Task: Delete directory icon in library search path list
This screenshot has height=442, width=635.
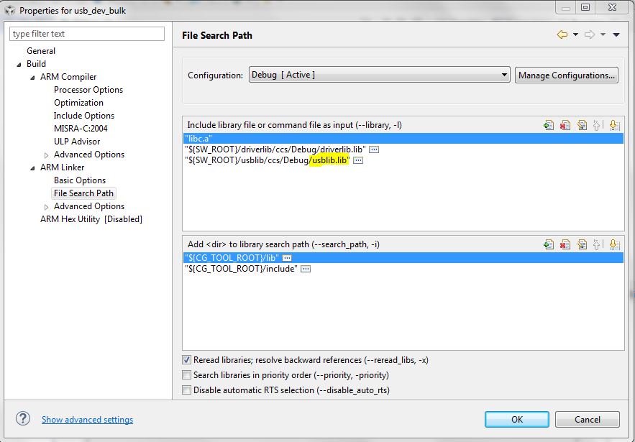Action: (x=565, y=244)
